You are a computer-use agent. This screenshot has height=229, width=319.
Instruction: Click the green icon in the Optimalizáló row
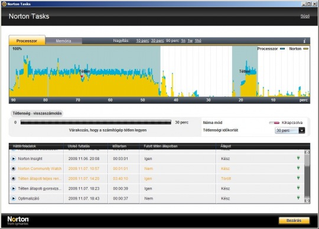pos(298,198)
